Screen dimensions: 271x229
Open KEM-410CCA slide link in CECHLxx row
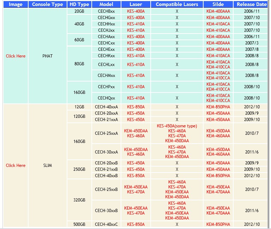[218, 67]
